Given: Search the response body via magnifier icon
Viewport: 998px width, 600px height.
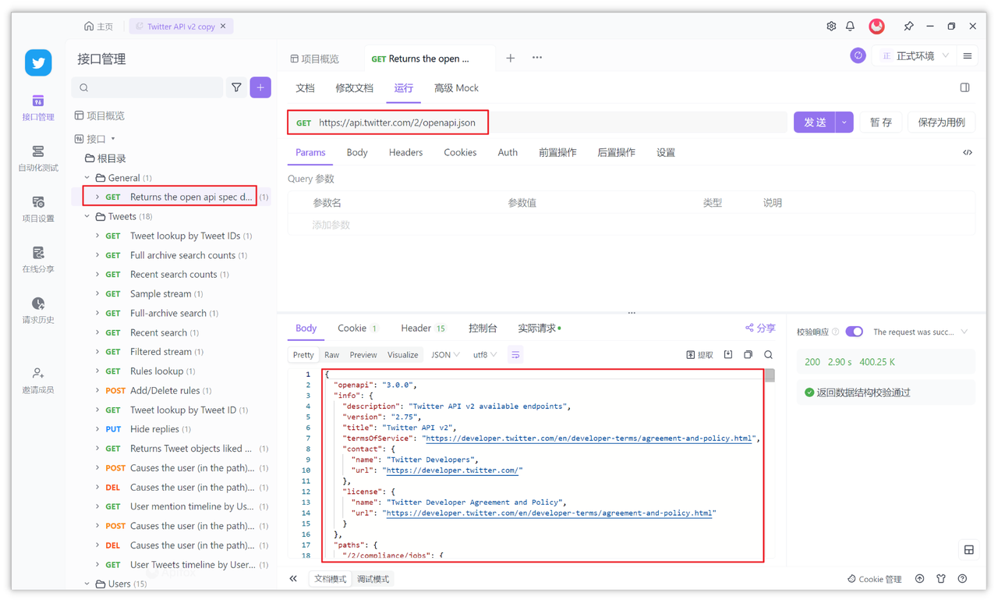Looking at the screenshot, I should tap(768, 354).
